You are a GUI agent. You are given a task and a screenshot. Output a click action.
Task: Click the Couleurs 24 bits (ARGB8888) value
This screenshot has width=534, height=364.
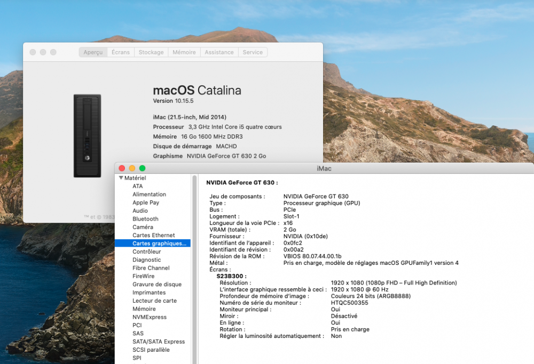click(371, 296)
